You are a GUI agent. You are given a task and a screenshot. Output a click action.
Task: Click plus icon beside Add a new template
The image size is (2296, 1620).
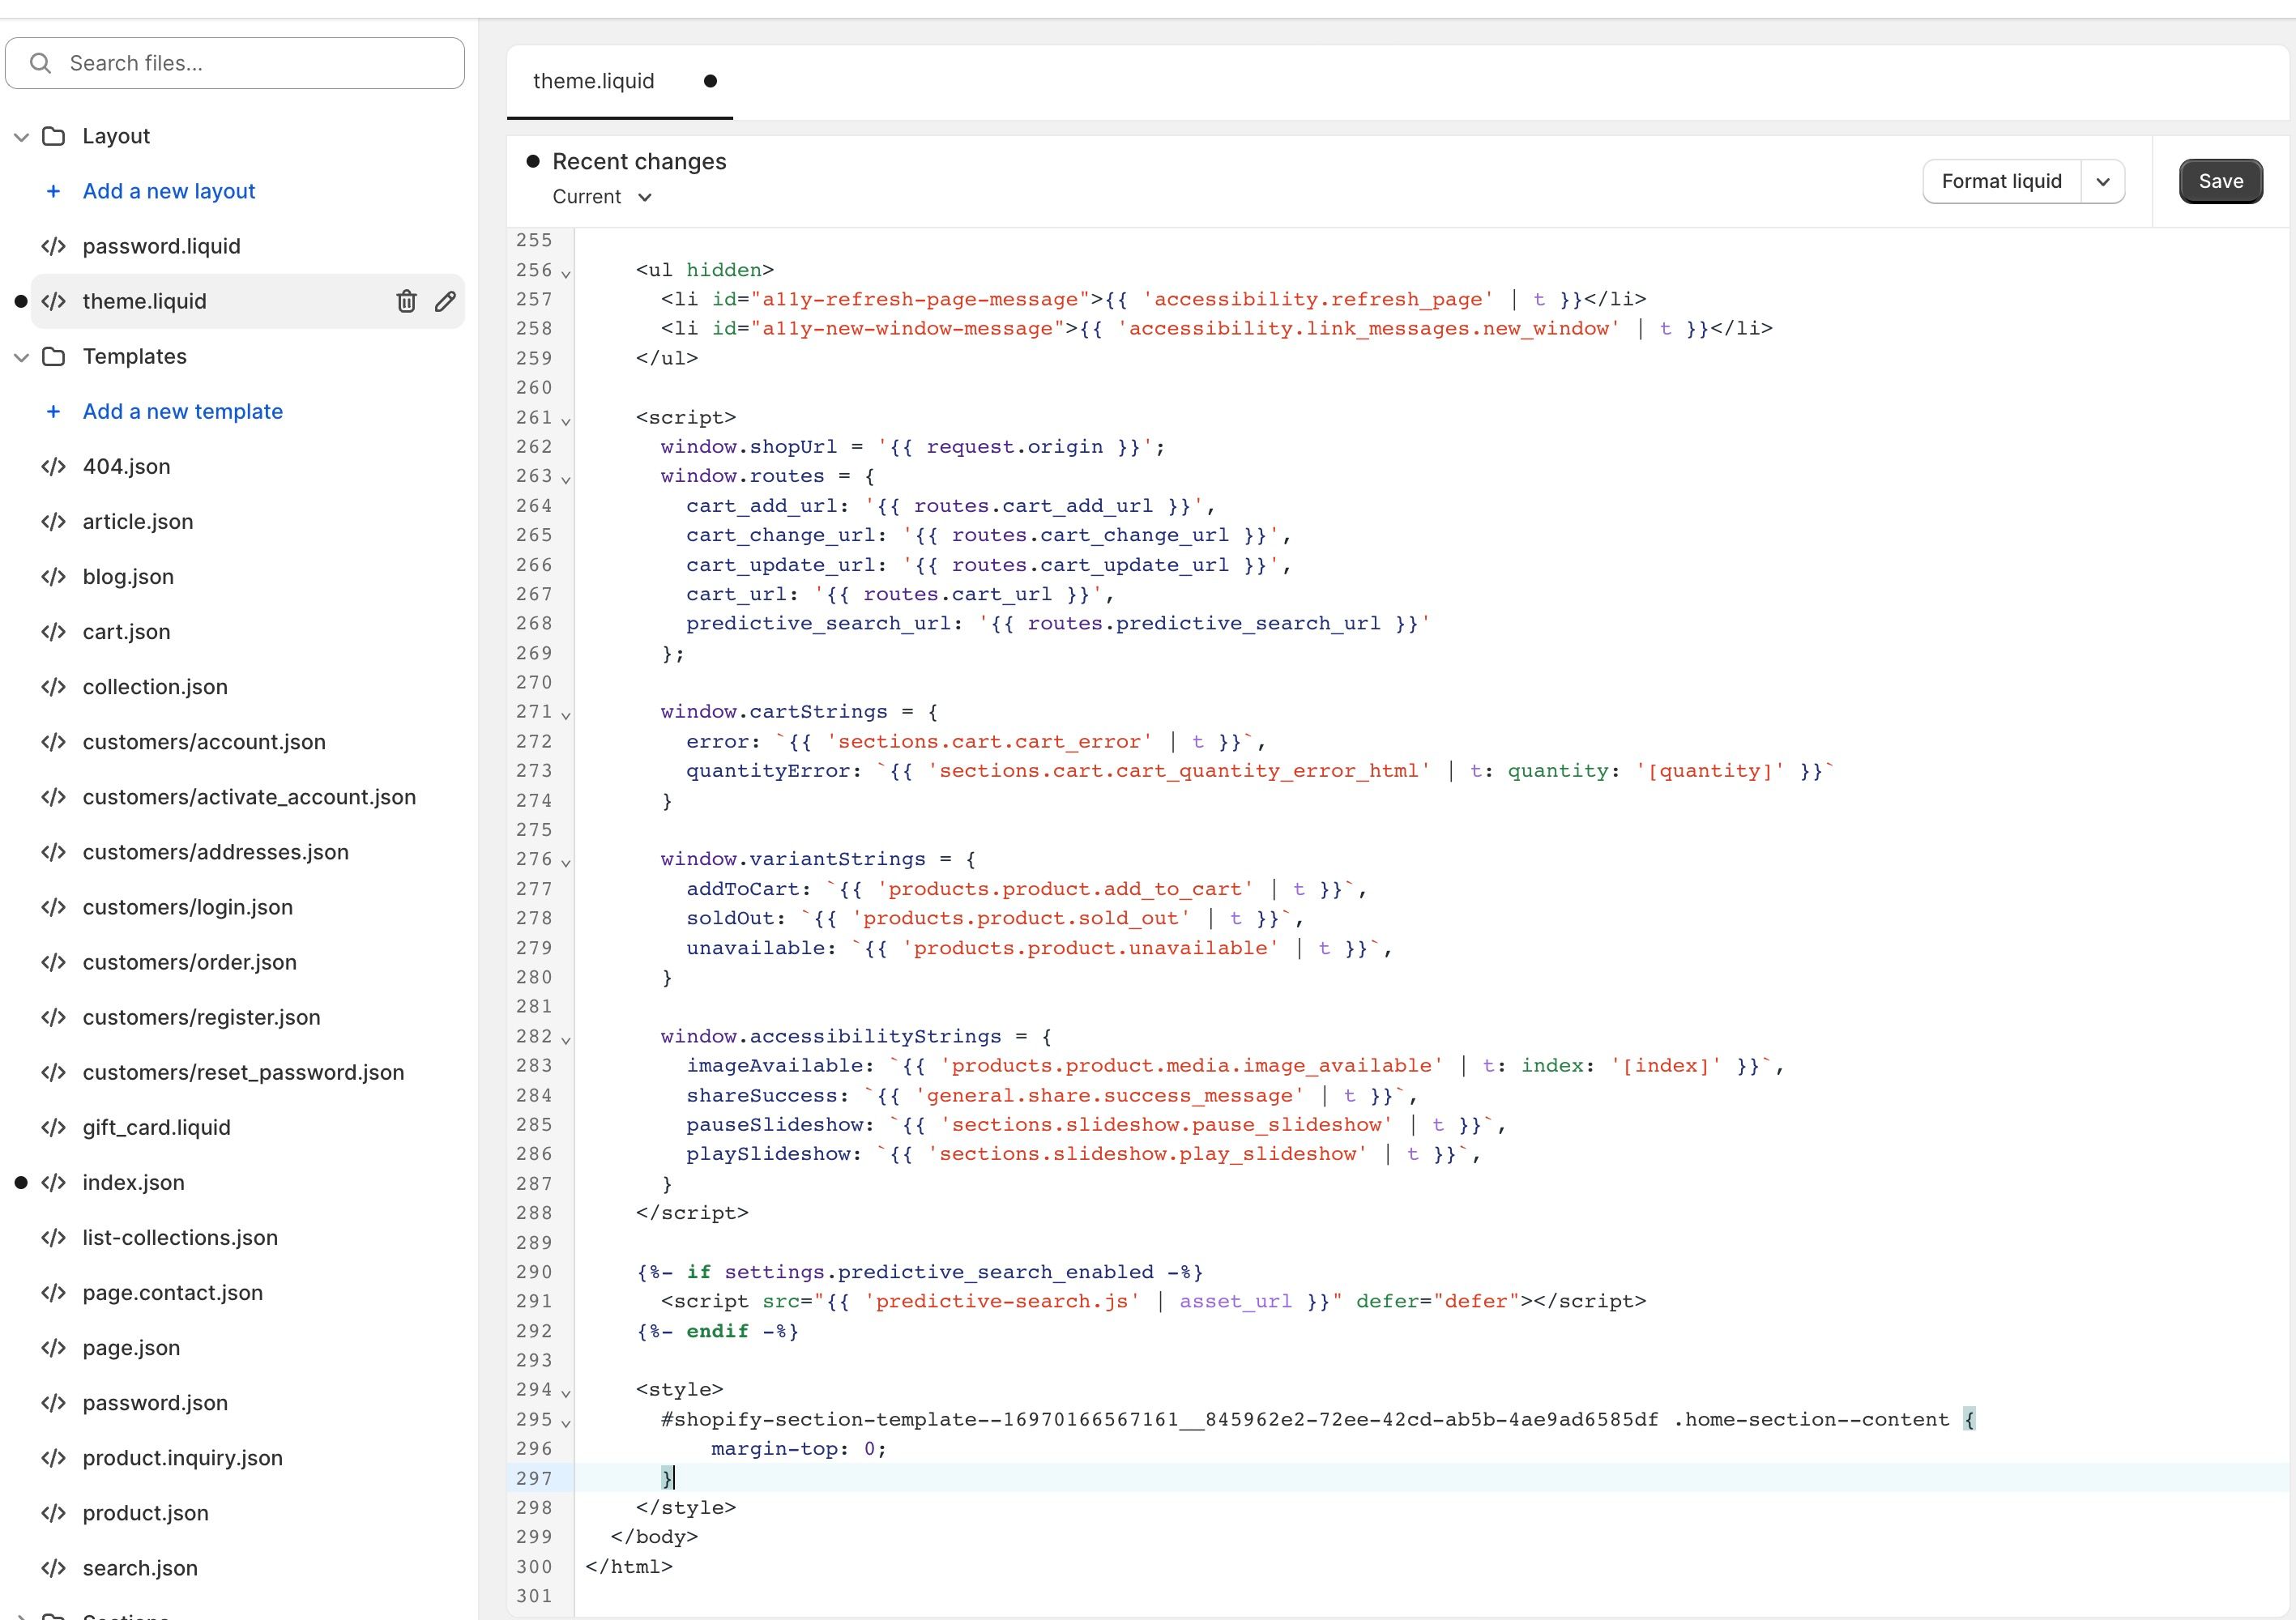(x=53, y=411)
